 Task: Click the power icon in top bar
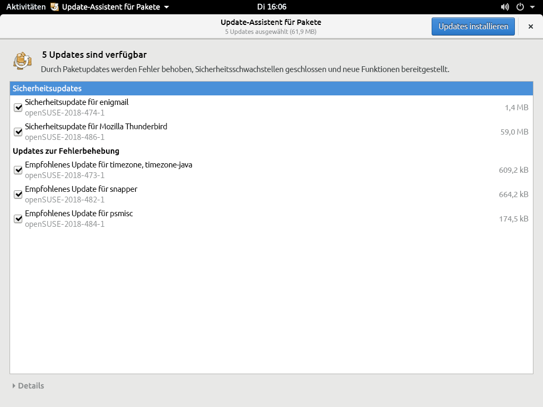pos(520,7)
